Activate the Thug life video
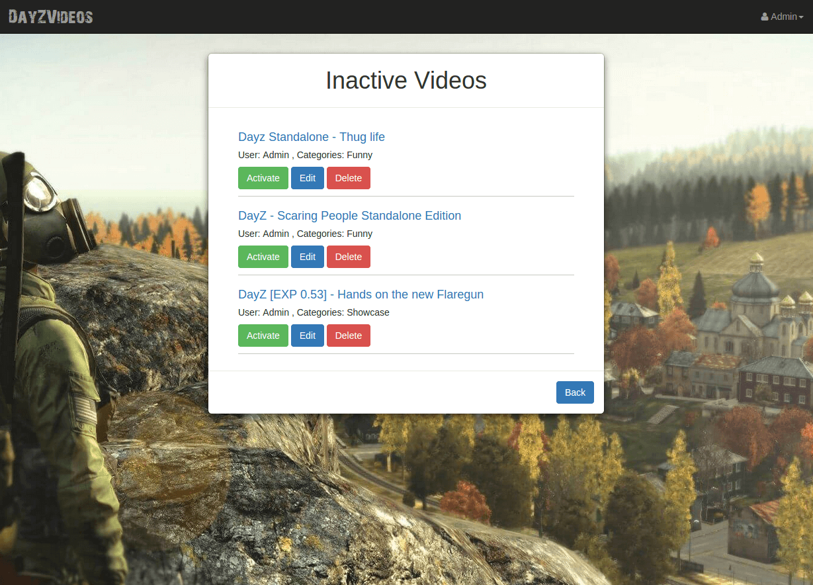This screenshot has height=585, width=813. tap(263, 178)
